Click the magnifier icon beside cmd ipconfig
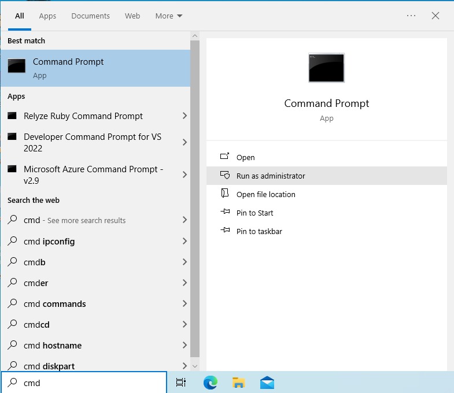 coord(12,241)
